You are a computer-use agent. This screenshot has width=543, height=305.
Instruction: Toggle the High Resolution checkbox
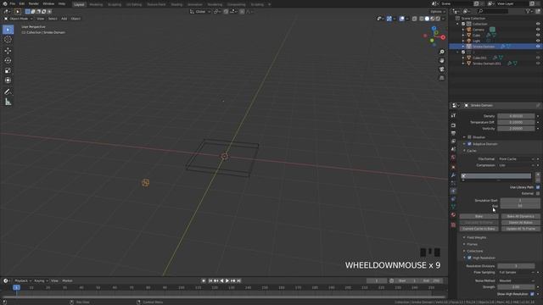(x=469, y=258)
